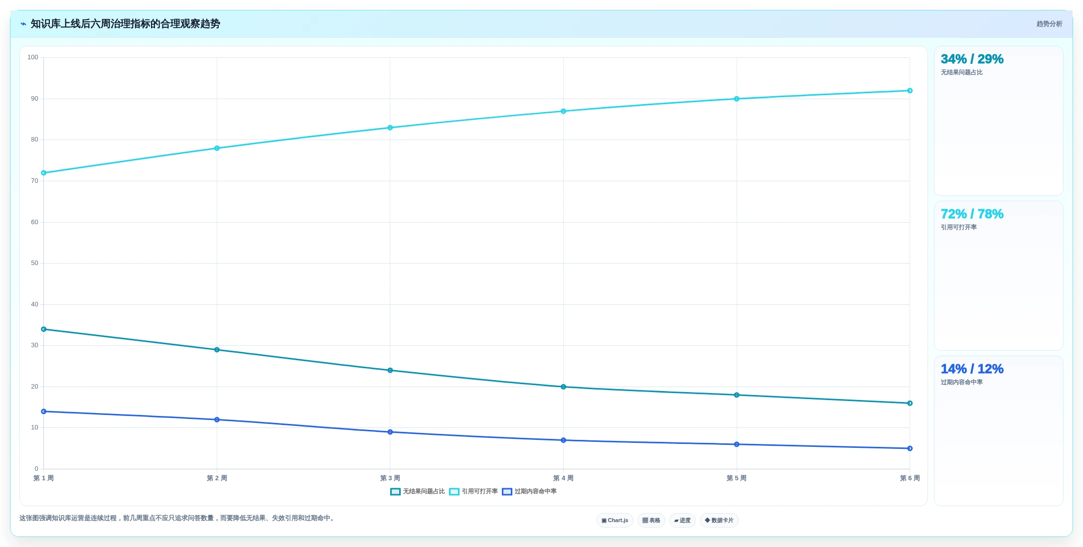This screenshot has height=547, width=1083.
Task: Click 无结果问题占比 data point at 第 2 周
Action: click(x=217, y=350)
